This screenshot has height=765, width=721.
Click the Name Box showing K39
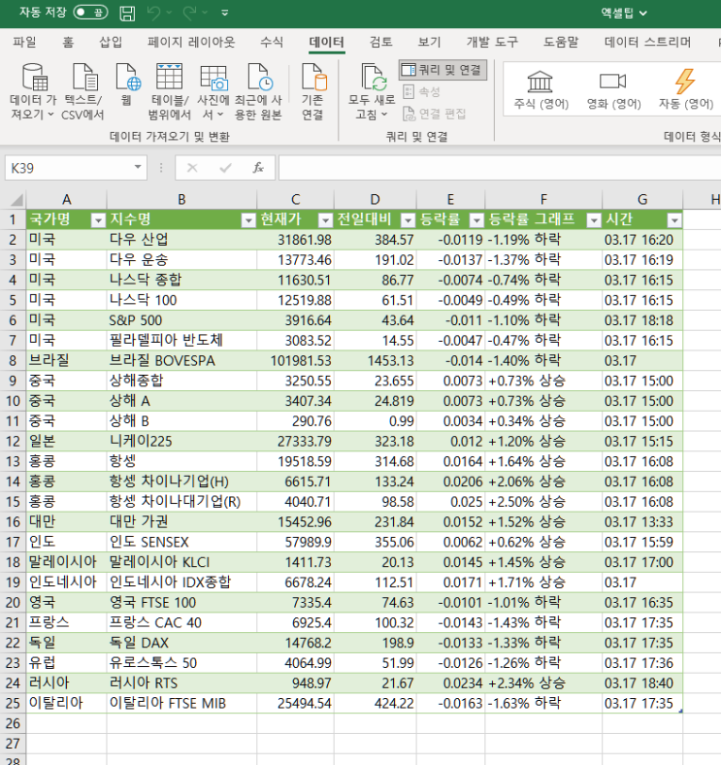pos(68,168)
